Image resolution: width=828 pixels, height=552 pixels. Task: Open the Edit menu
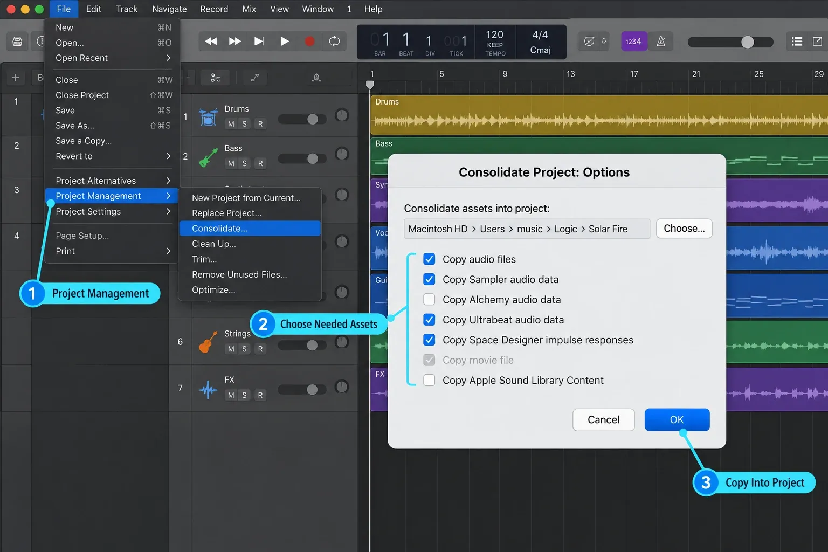tap(93, 9)
